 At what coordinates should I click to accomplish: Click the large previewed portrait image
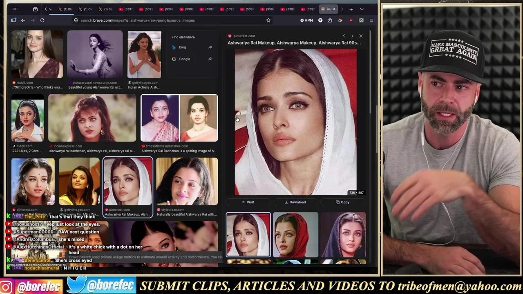coord(295,122)
